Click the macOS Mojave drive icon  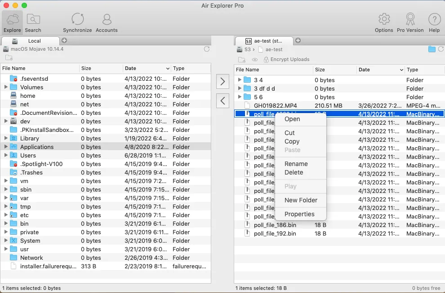[6, 49]
